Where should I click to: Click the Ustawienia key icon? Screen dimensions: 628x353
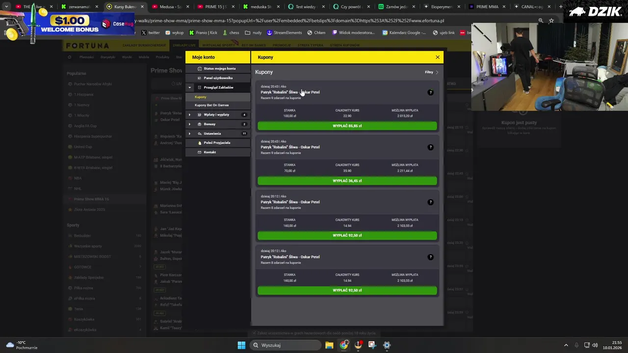tap(199, 133)
